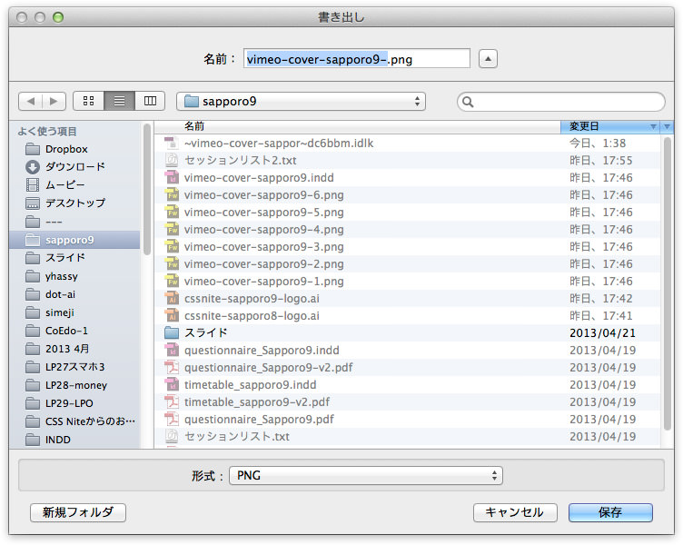Select the ~vimeo-cover-sappor~dc6bbm.idlk file
Viewport: 683px width, 545px height.
pyautogui.click(x=407, y=144)
